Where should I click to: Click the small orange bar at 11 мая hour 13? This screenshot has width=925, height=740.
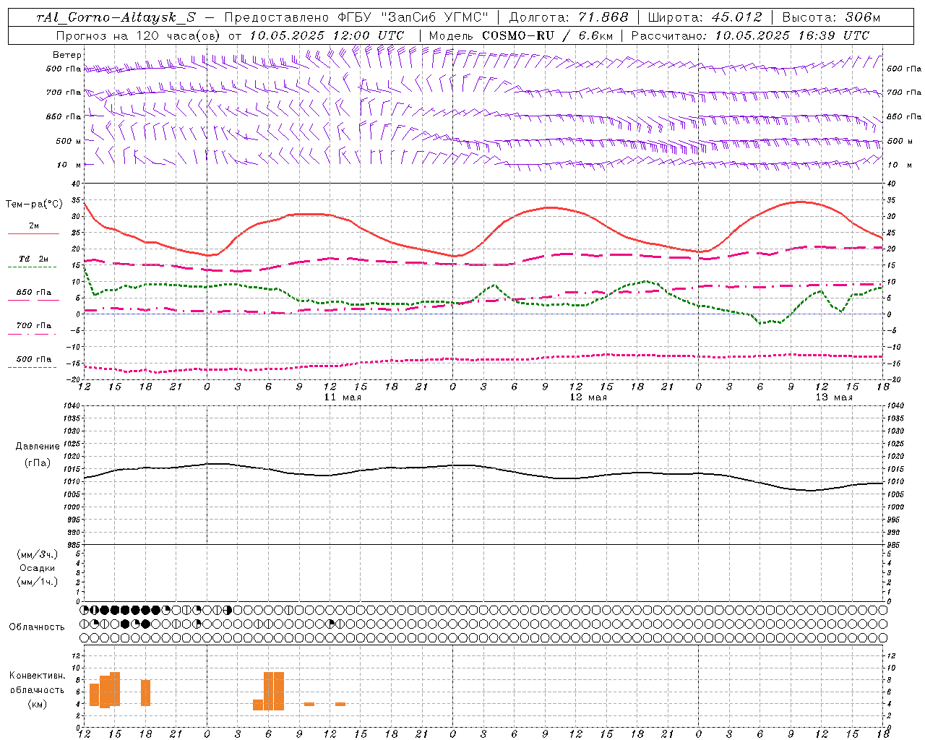coord(340,704)
